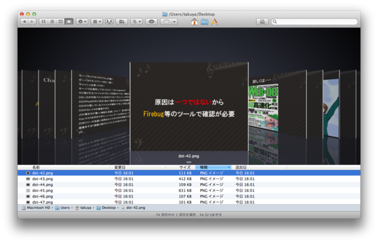The width and height of the screenshot is (378, 243).
Task: Select Cover Flow view button
Action: (69, 21)
